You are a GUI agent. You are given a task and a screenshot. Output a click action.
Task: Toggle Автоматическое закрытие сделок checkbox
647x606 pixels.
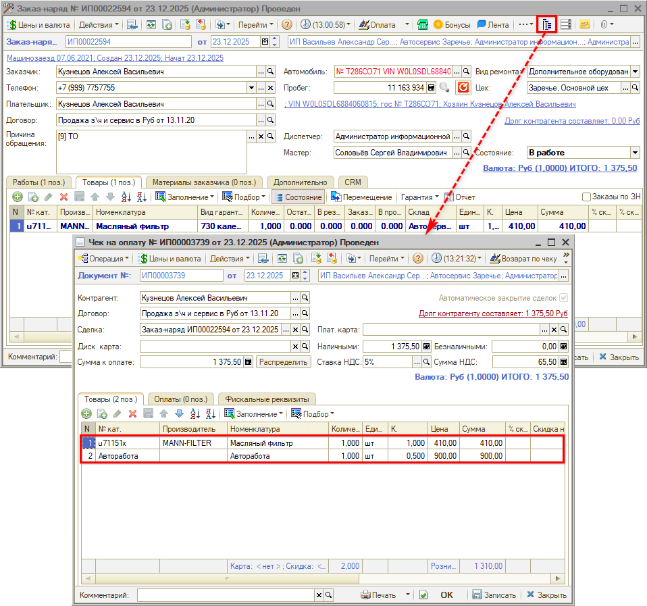563,298
